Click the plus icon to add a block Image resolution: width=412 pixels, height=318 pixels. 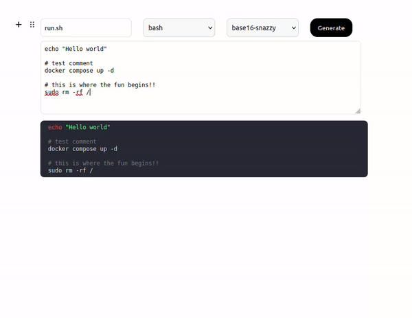[19, 25]
